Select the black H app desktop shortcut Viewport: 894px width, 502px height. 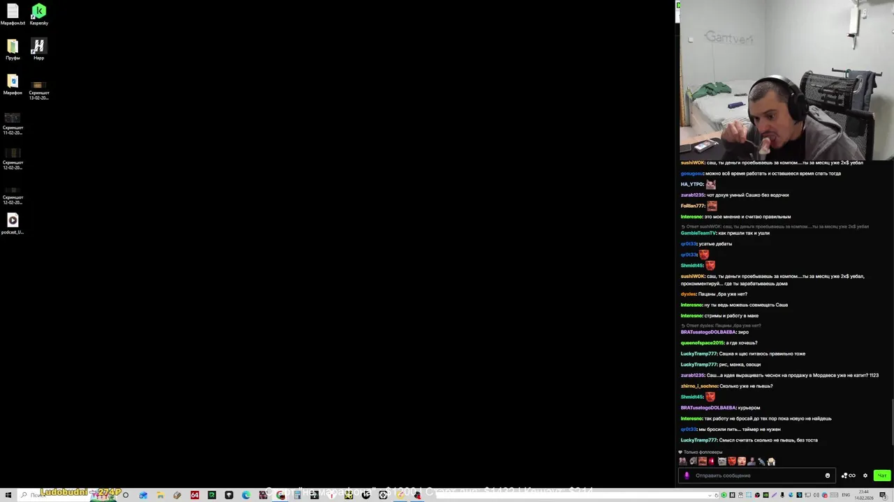click(38, 49)
